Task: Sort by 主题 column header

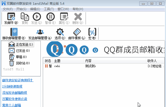Action: point(68,61)
